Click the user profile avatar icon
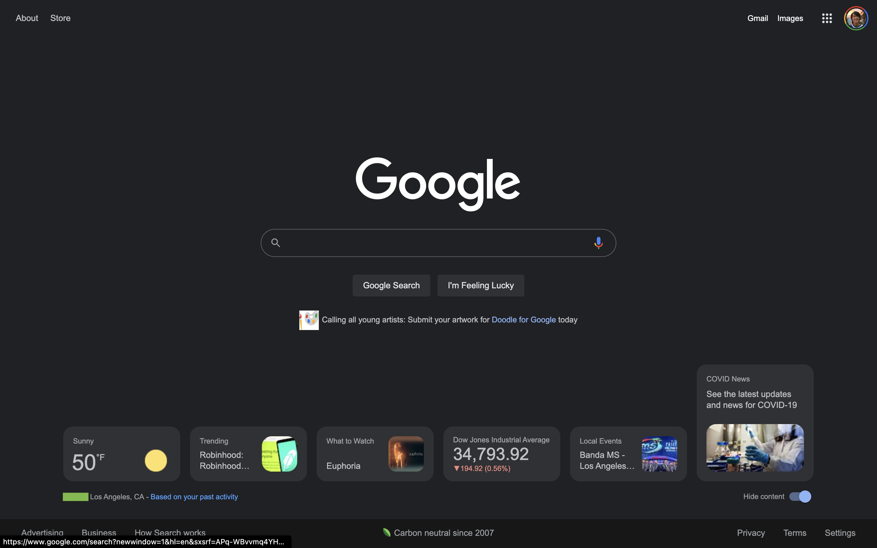Viewport: 877px width, 548px height. click(x=856, y=18)
